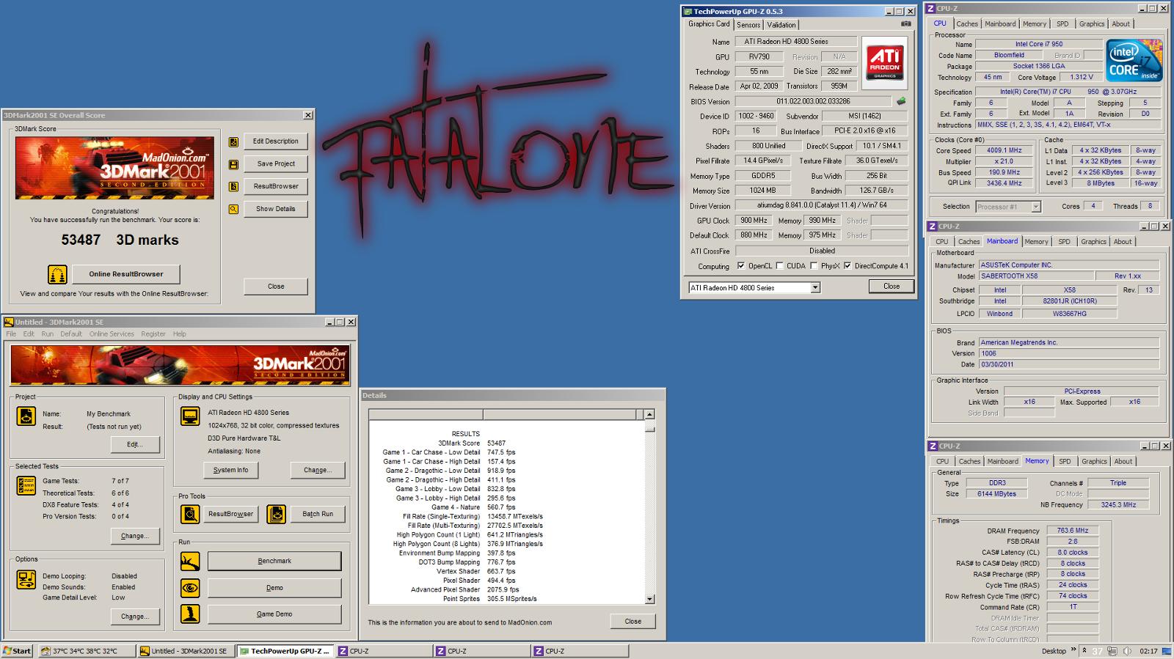The width and height of the screenshot is (1174, 659).
Task: Click the TechPowerUp GPU-Z taskbar item
Action: (x=285, y=651)
